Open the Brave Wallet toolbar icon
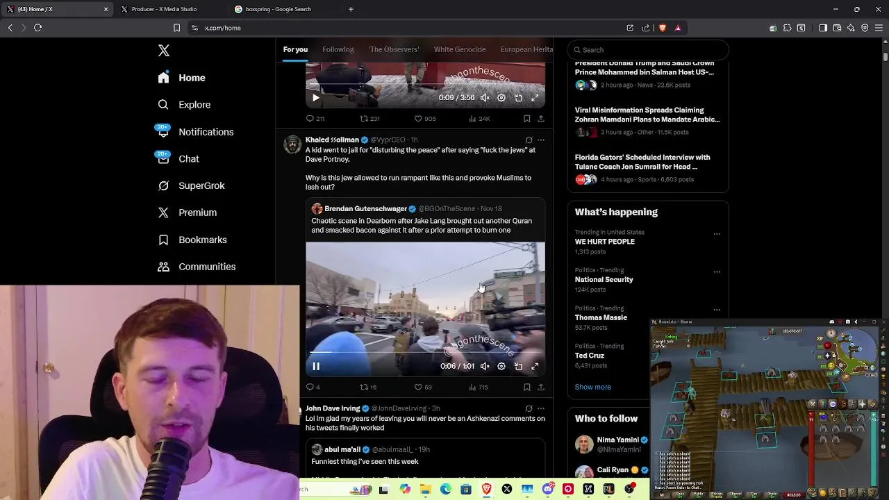This screenshot has width=889, height=500. pos(837,28)
